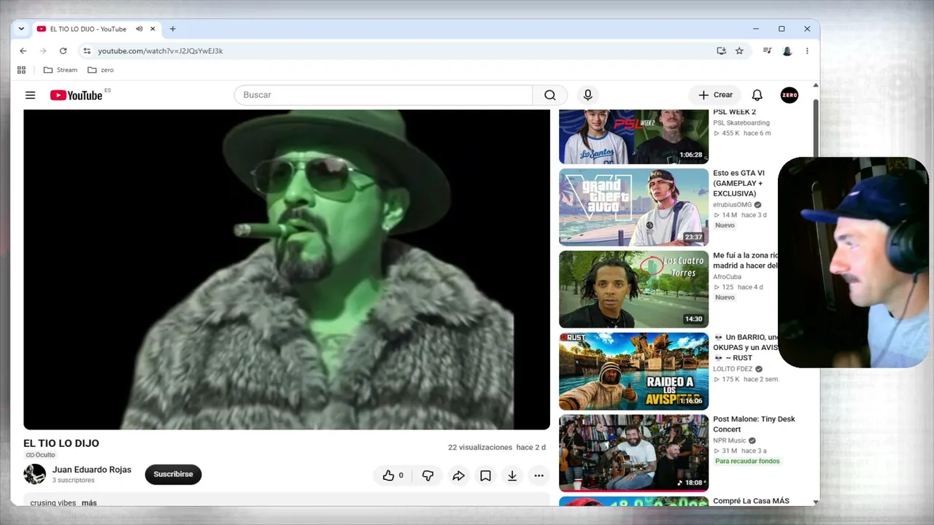Save the video with the bookmark icon
The width and height of the screenshot is (934, 525).
(x=485, y=475)
